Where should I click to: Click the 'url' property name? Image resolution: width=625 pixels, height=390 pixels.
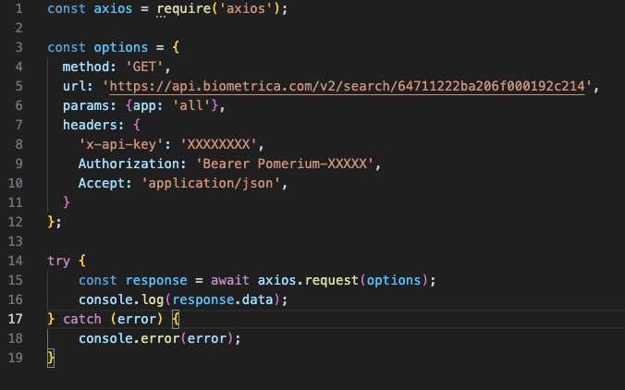pyautogui.click(x=75, y=86)
